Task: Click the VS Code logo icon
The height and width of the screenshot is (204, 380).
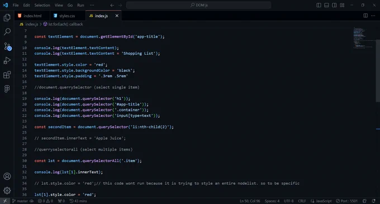Action: tap(6, 5)
